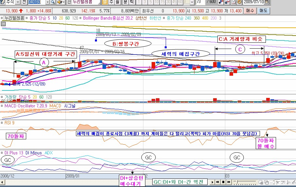296x187 pixels.
Task: Switch to minute (분) chart tab
Action: [125, 2]
